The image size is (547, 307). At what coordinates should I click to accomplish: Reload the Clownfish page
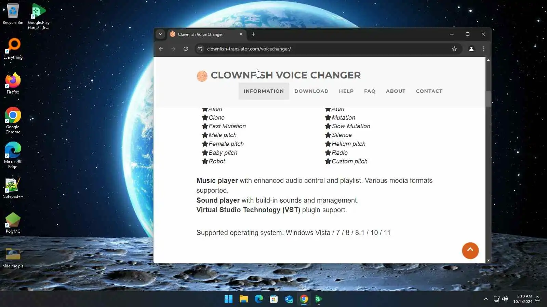pos(186,49)
